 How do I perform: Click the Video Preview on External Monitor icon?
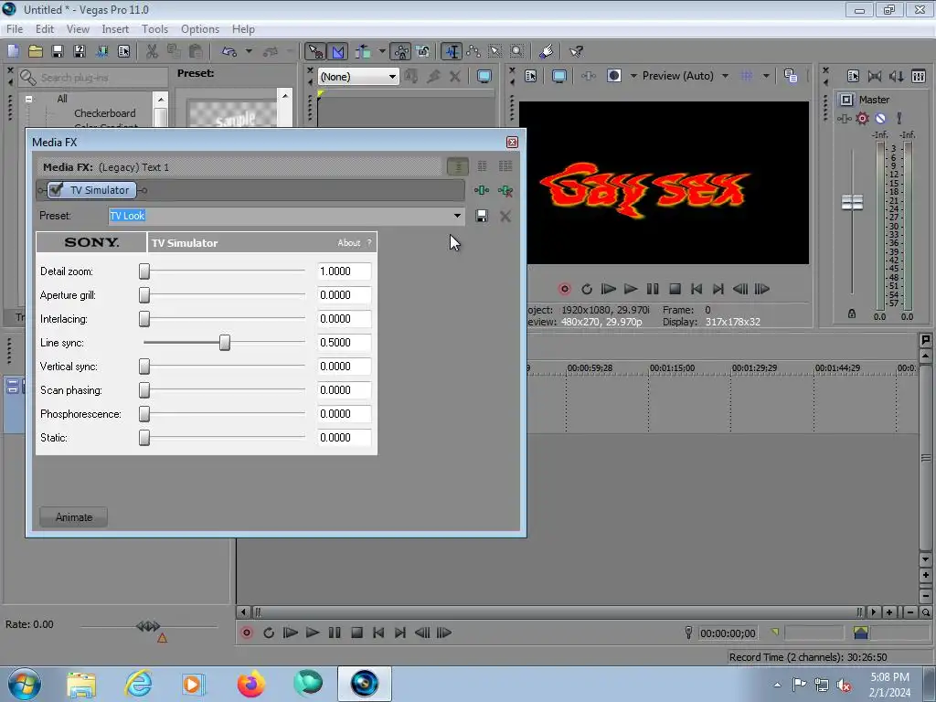[x=559, y=76]
